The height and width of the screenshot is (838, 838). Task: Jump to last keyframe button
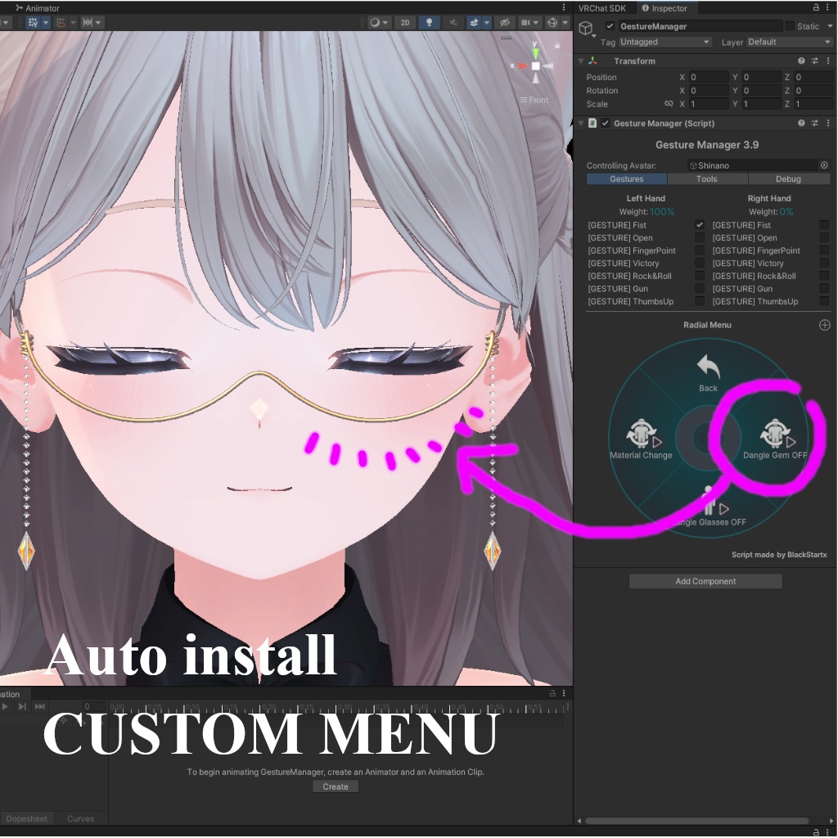coord(40,706)
